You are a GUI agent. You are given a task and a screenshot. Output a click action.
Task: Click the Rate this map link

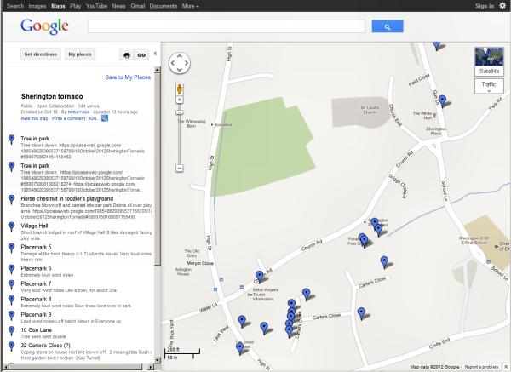[35, 118]
